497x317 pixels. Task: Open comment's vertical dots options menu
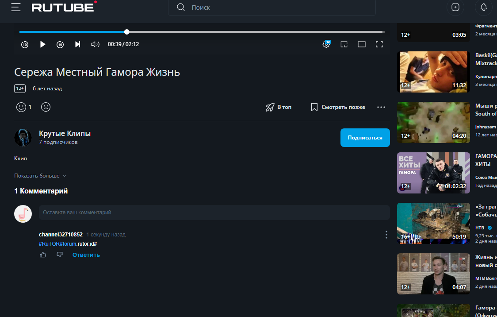(386, 235)
